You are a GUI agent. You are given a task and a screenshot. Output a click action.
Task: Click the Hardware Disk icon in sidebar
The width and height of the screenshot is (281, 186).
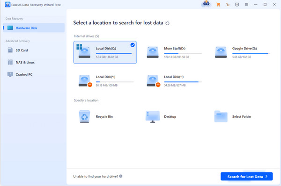(10, 28)
